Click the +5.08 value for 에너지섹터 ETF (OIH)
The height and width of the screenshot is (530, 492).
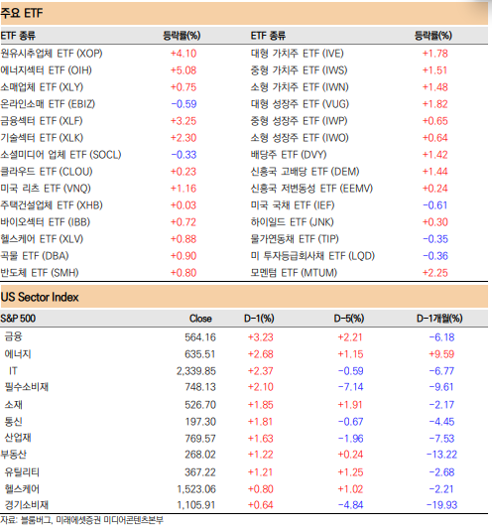coord(184,70)
